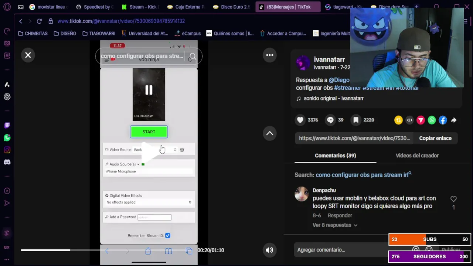Expand Ver 8 respuestas
473x266 pixels.
pyautogui.click(x=335, y=225)
